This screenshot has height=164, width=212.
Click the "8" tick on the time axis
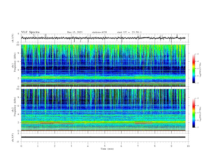(155, 146)
